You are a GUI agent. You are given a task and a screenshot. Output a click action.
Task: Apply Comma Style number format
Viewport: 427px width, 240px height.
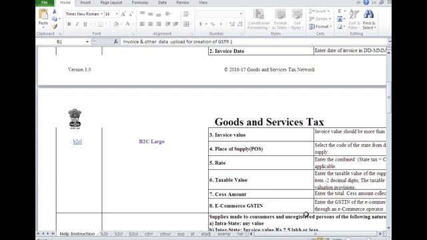point(221,24)
